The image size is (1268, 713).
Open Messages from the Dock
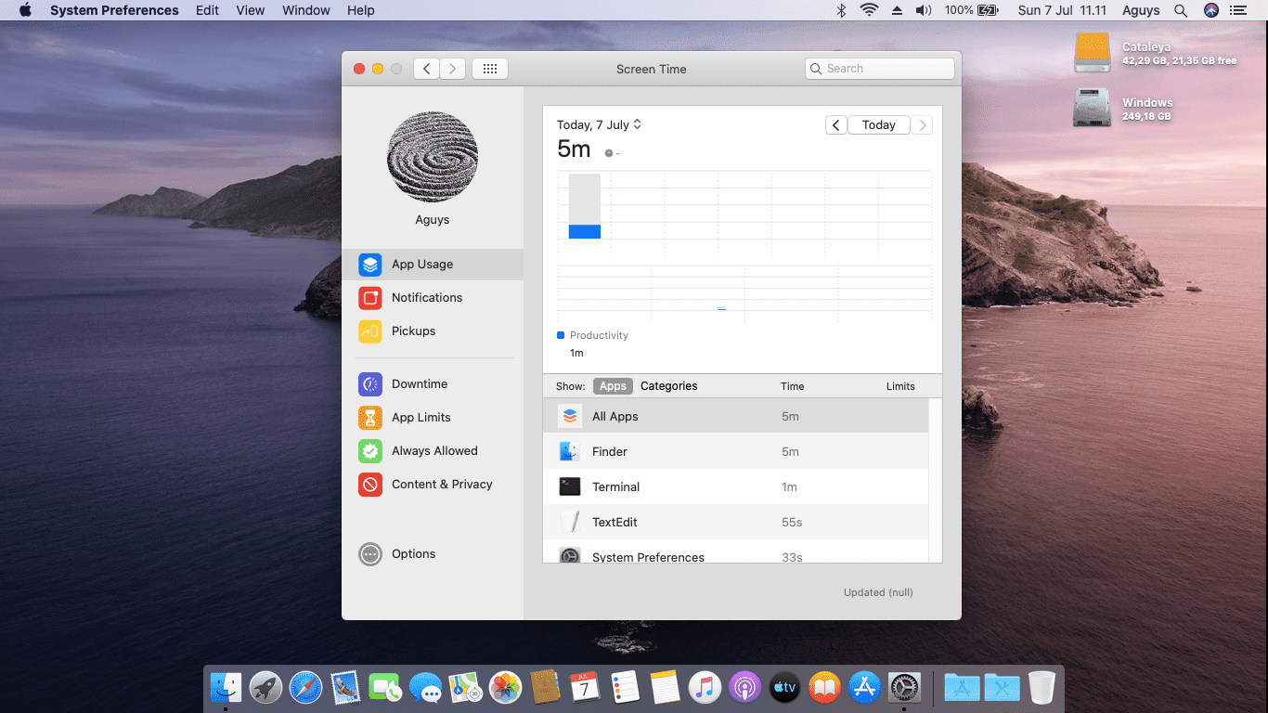click(425, 687)
